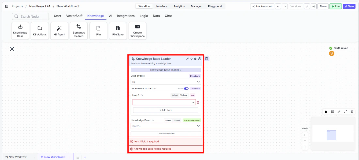Open the Item 1 variable dropdown
The height and width of the screenshot is (160, 359).
pos(164,103)
